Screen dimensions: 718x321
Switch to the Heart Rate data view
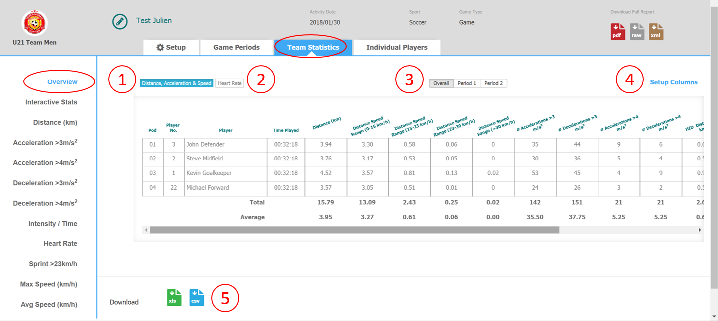pos(229,83)
